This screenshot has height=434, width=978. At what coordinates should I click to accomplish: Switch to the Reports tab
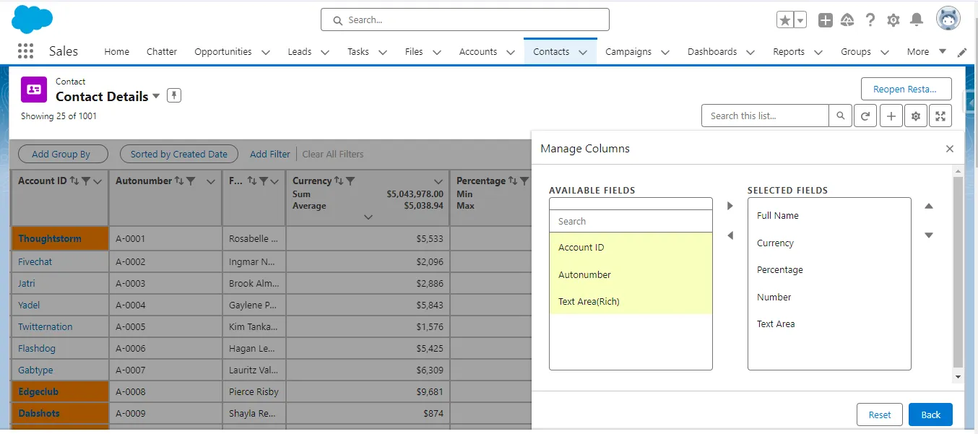[x=790, y=51]
